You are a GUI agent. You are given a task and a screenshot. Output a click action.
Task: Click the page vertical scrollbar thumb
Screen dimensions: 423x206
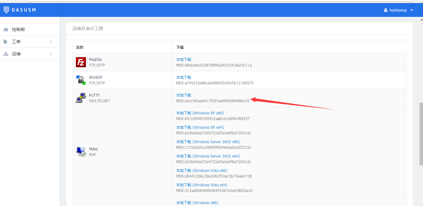(x=421, y=134)
